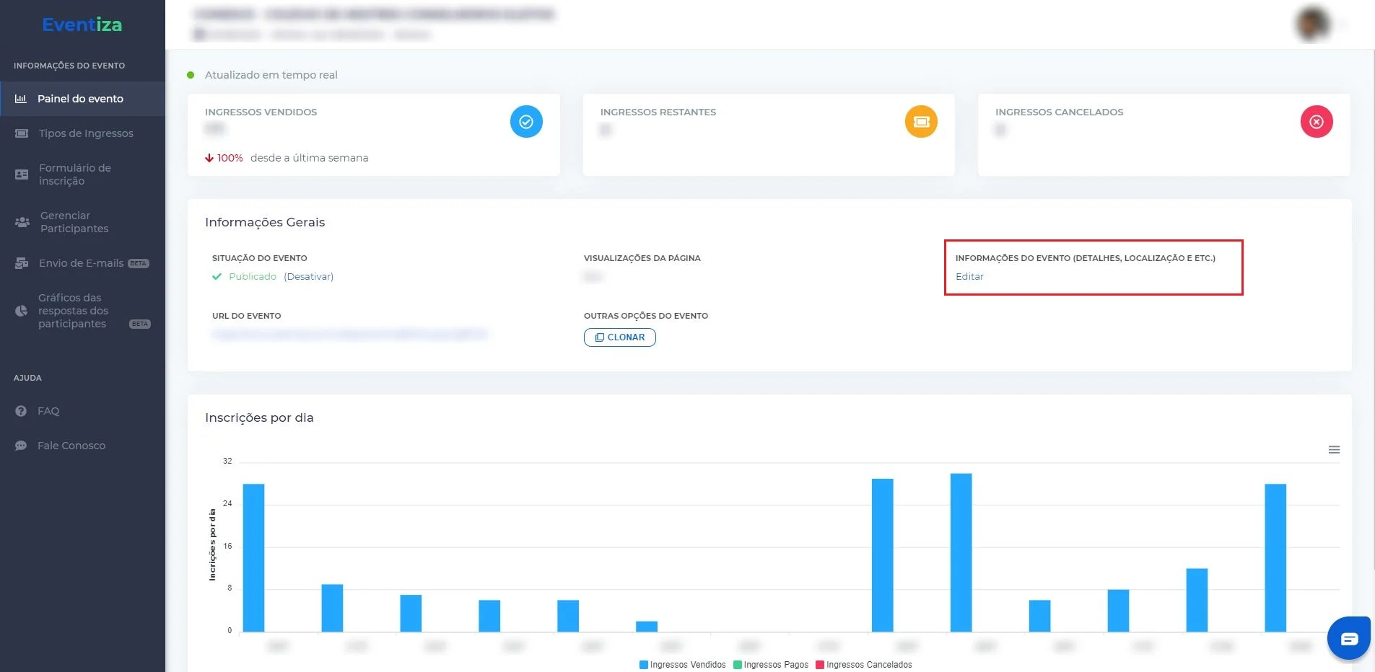Open the chart hamburger menu icon
Screen dimensions: 1375x672
(x=1334, y=450)
